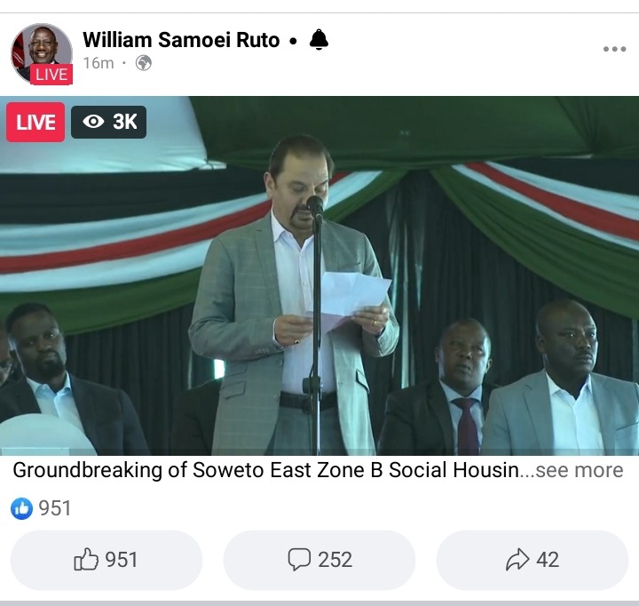Click the thumbs-up outline icon
639x606 pixels.
coord(86,559)
